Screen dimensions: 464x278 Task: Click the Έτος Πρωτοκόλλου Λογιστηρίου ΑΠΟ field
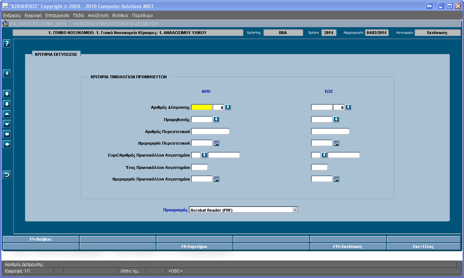click(x=199, y=167)
